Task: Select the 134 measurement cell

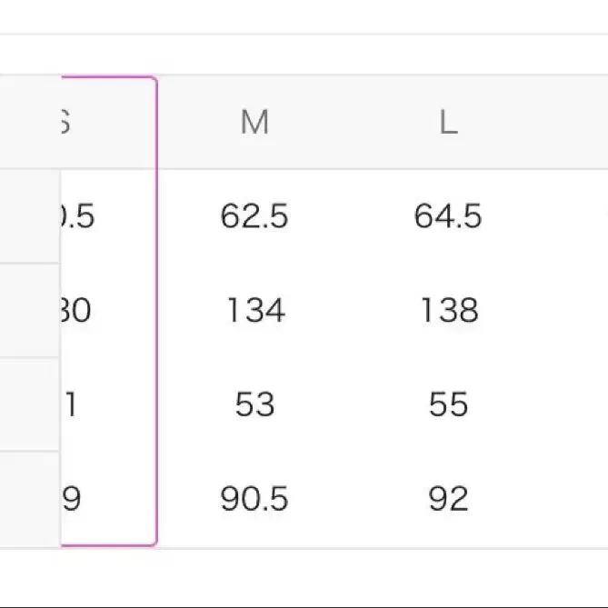Action: 254,311
